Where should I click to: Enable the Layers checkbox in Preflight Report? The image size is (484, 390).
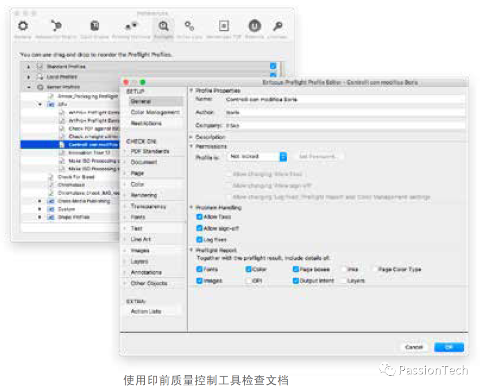pyautogui.click(x=344, y=281)
